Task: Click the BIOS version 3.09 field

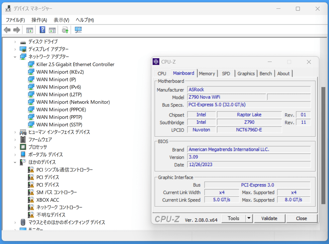Action: click(x=249, y=157)
